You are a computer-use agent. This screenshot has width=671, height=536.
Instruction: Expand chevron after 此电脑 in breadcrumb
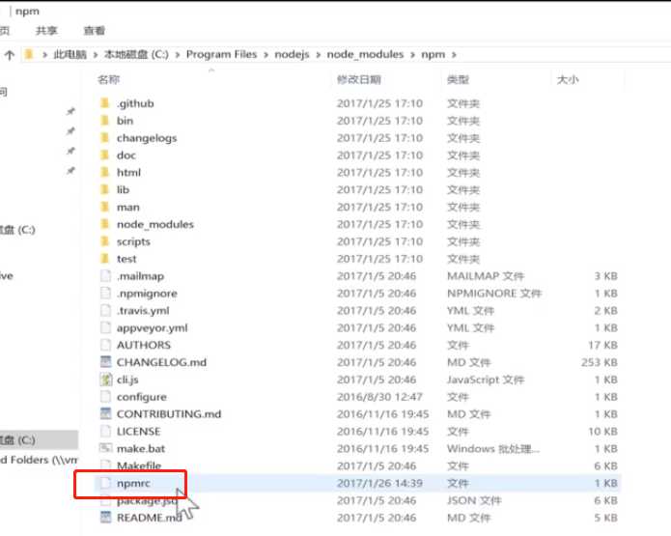95,55
